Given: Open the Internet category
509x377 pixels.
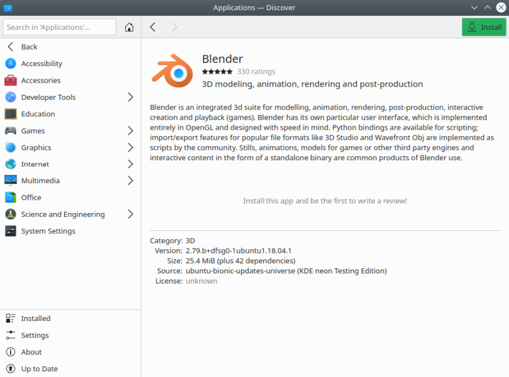Looking at the screenshot, I should 35,164.
